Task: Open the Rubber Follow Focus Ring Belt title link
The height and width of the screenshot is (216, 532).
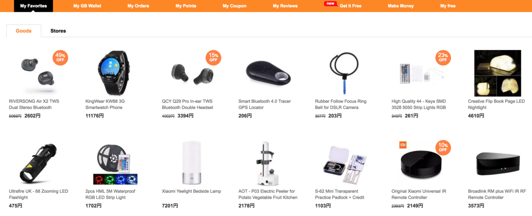Action: click(341, 104)
